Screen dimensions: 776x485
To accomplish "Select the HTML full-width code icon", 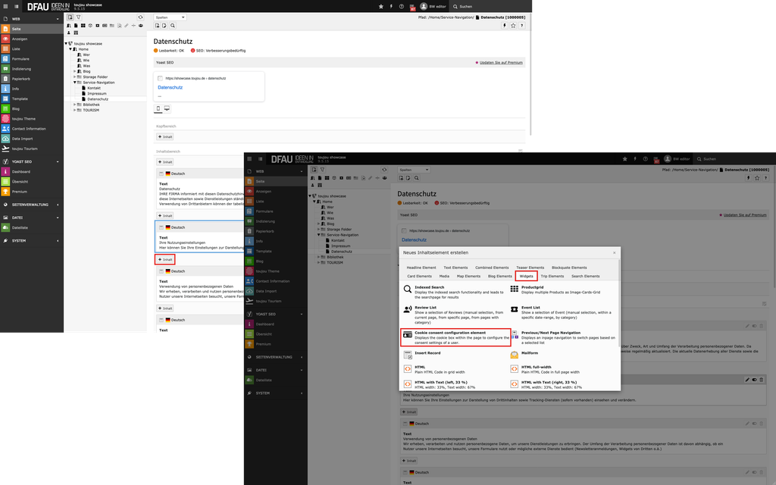I will (x=515, y=369).
